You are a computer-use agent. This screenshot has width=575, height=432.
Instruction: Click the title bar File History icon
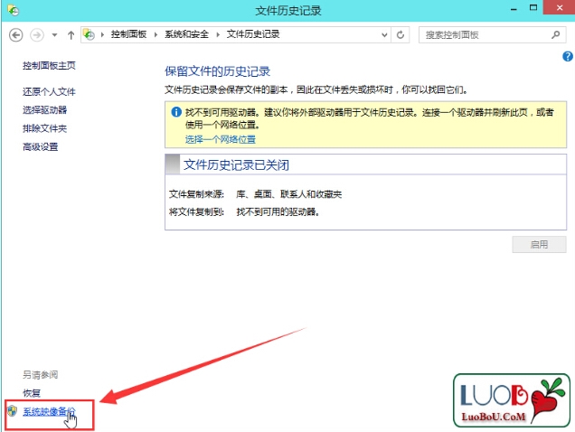click(13, 10)
